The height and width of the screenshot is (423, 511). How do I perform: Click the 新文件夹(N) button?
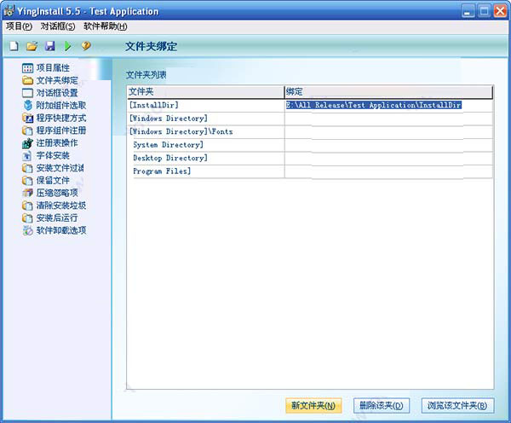pyautogui.click(x=313, y=405)
